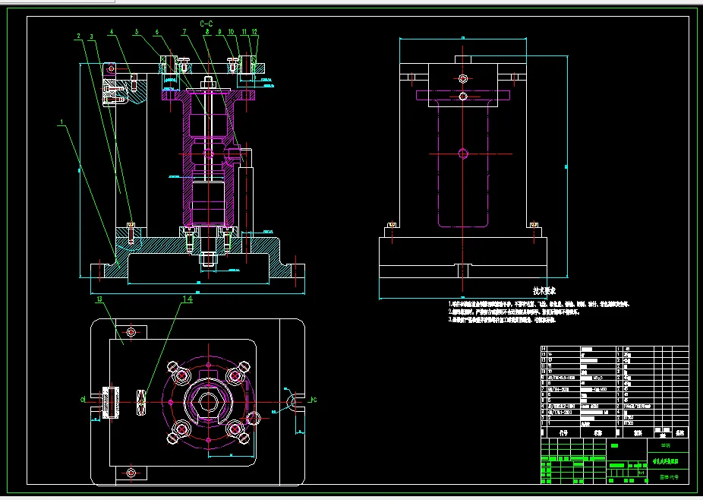Click the left 'C' section cut marker
The width and height of the screenshot is (703, 500).
(x=83, y=400)
